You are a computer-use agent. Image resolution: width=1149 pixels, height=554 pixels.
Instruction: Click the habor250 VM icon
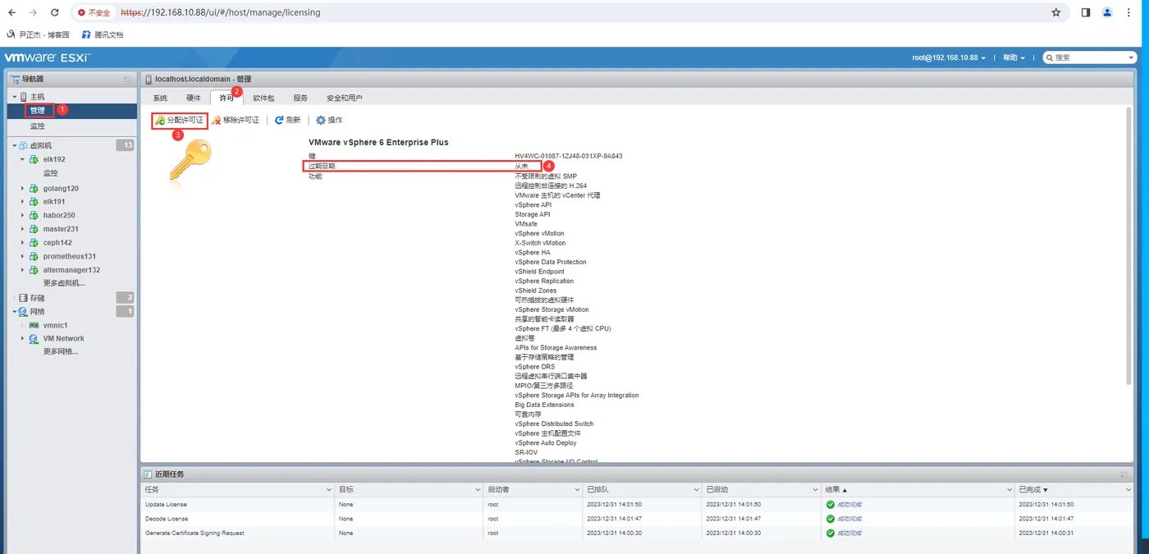click(34, 215)
